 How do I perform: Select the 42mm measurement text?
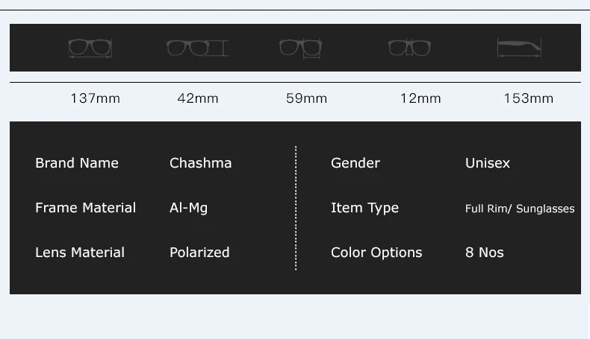[198, 98]
